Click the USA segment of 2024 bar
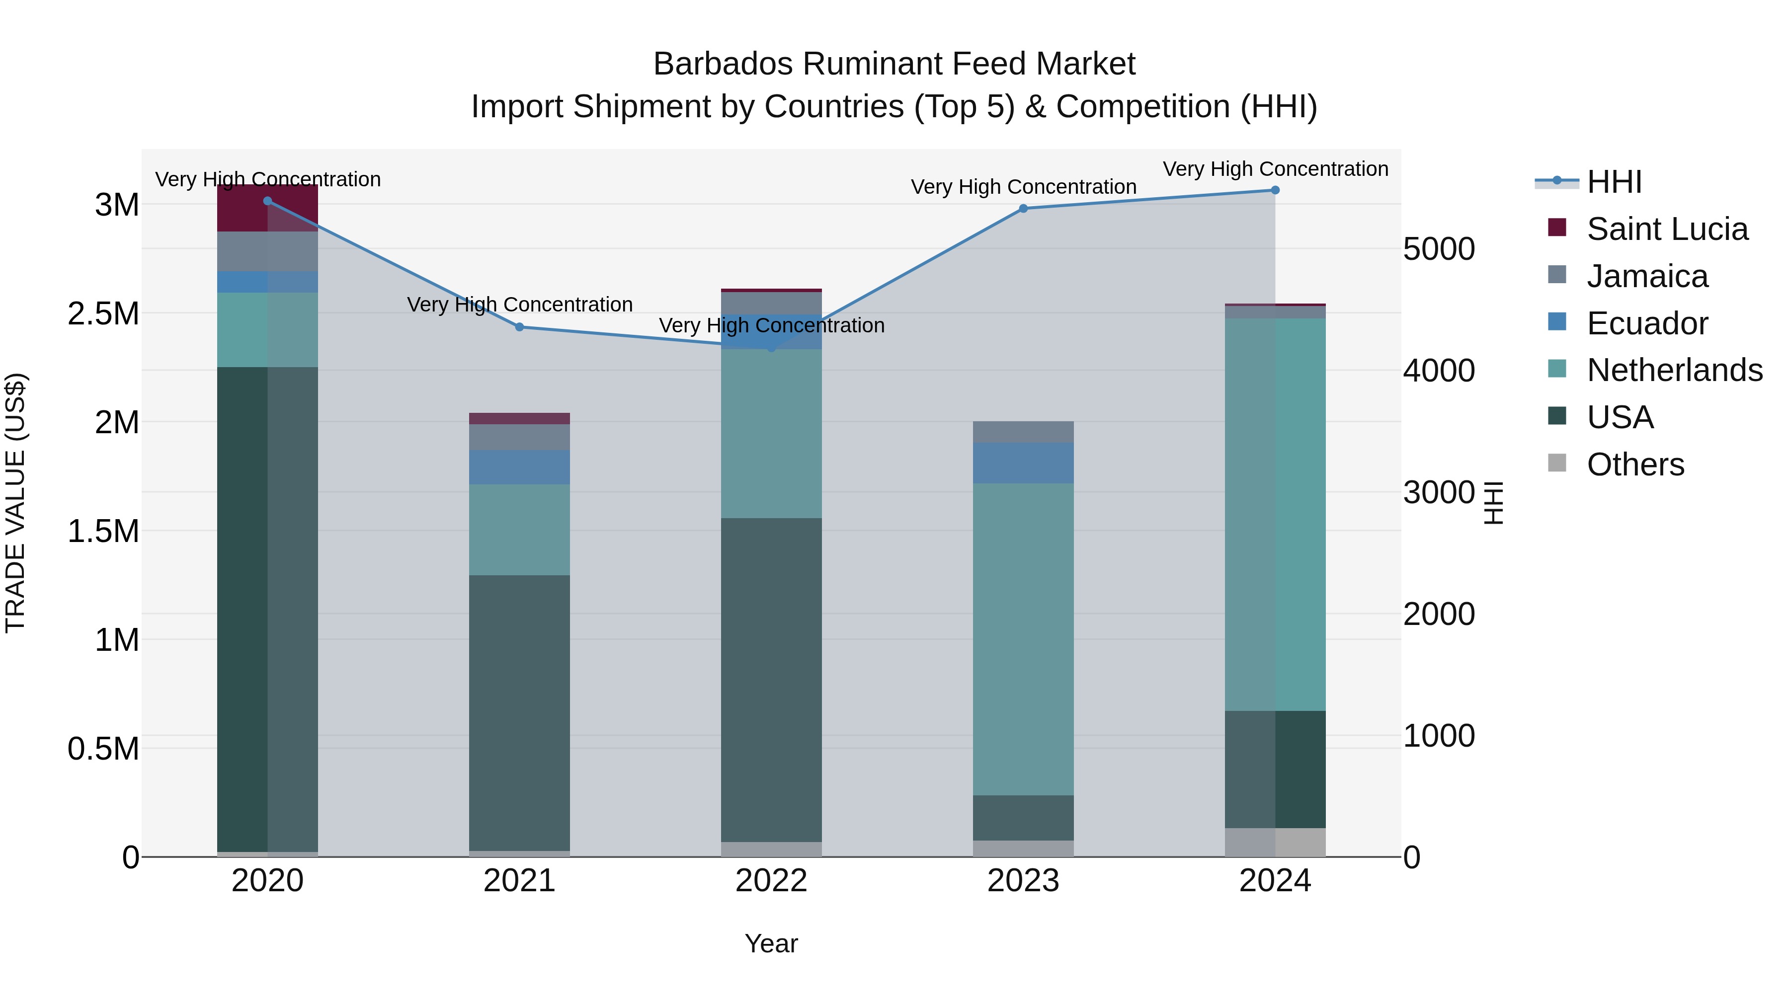The height and width of the screenshot is (1006, 1789). tap(1275, 769)
